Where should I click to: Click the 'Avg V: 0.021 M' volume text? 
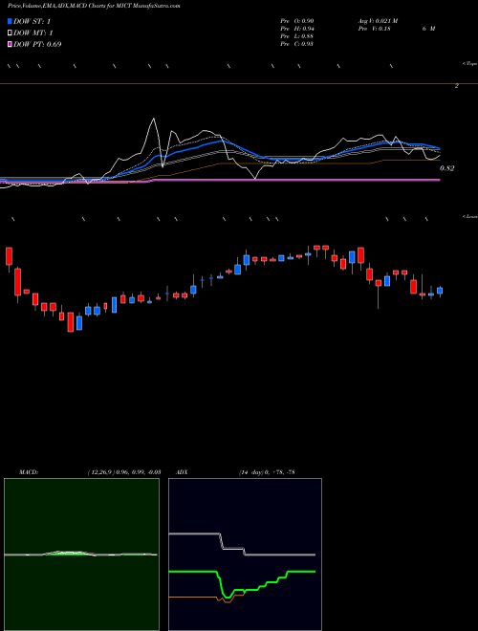[378, 21]
